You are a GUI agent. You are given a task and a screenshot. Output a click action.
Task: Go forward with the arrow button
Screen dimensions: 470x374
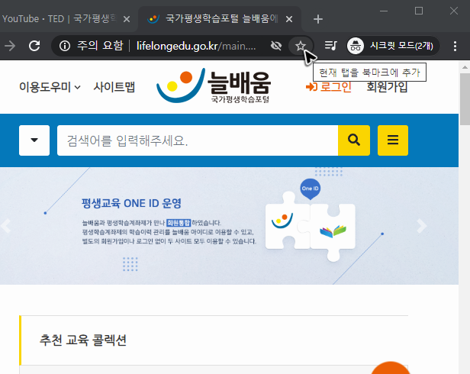click(10, 46)
